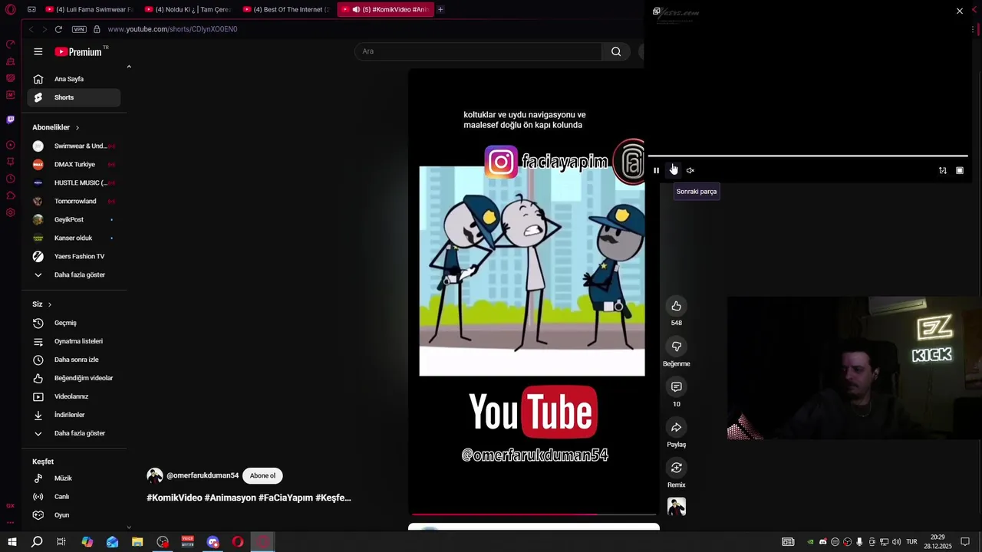
Task: Open the sound source thumbnail below Remix
Action: [x=676, y=507]
